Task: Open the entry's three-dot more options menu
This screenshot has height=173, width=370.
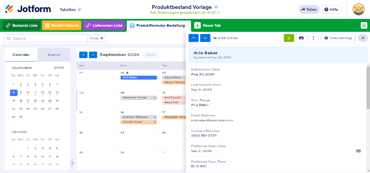Action: 313,38
